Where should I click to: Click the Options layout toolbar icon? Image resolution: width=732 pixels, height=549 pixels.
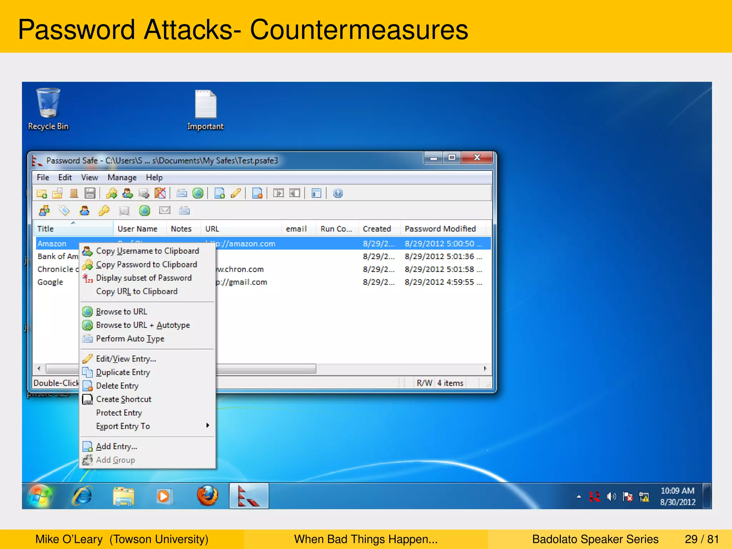click(x=316, y=193)
